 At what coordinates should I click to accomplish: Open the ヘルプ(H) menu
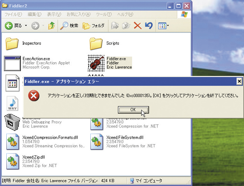point(125,14)
